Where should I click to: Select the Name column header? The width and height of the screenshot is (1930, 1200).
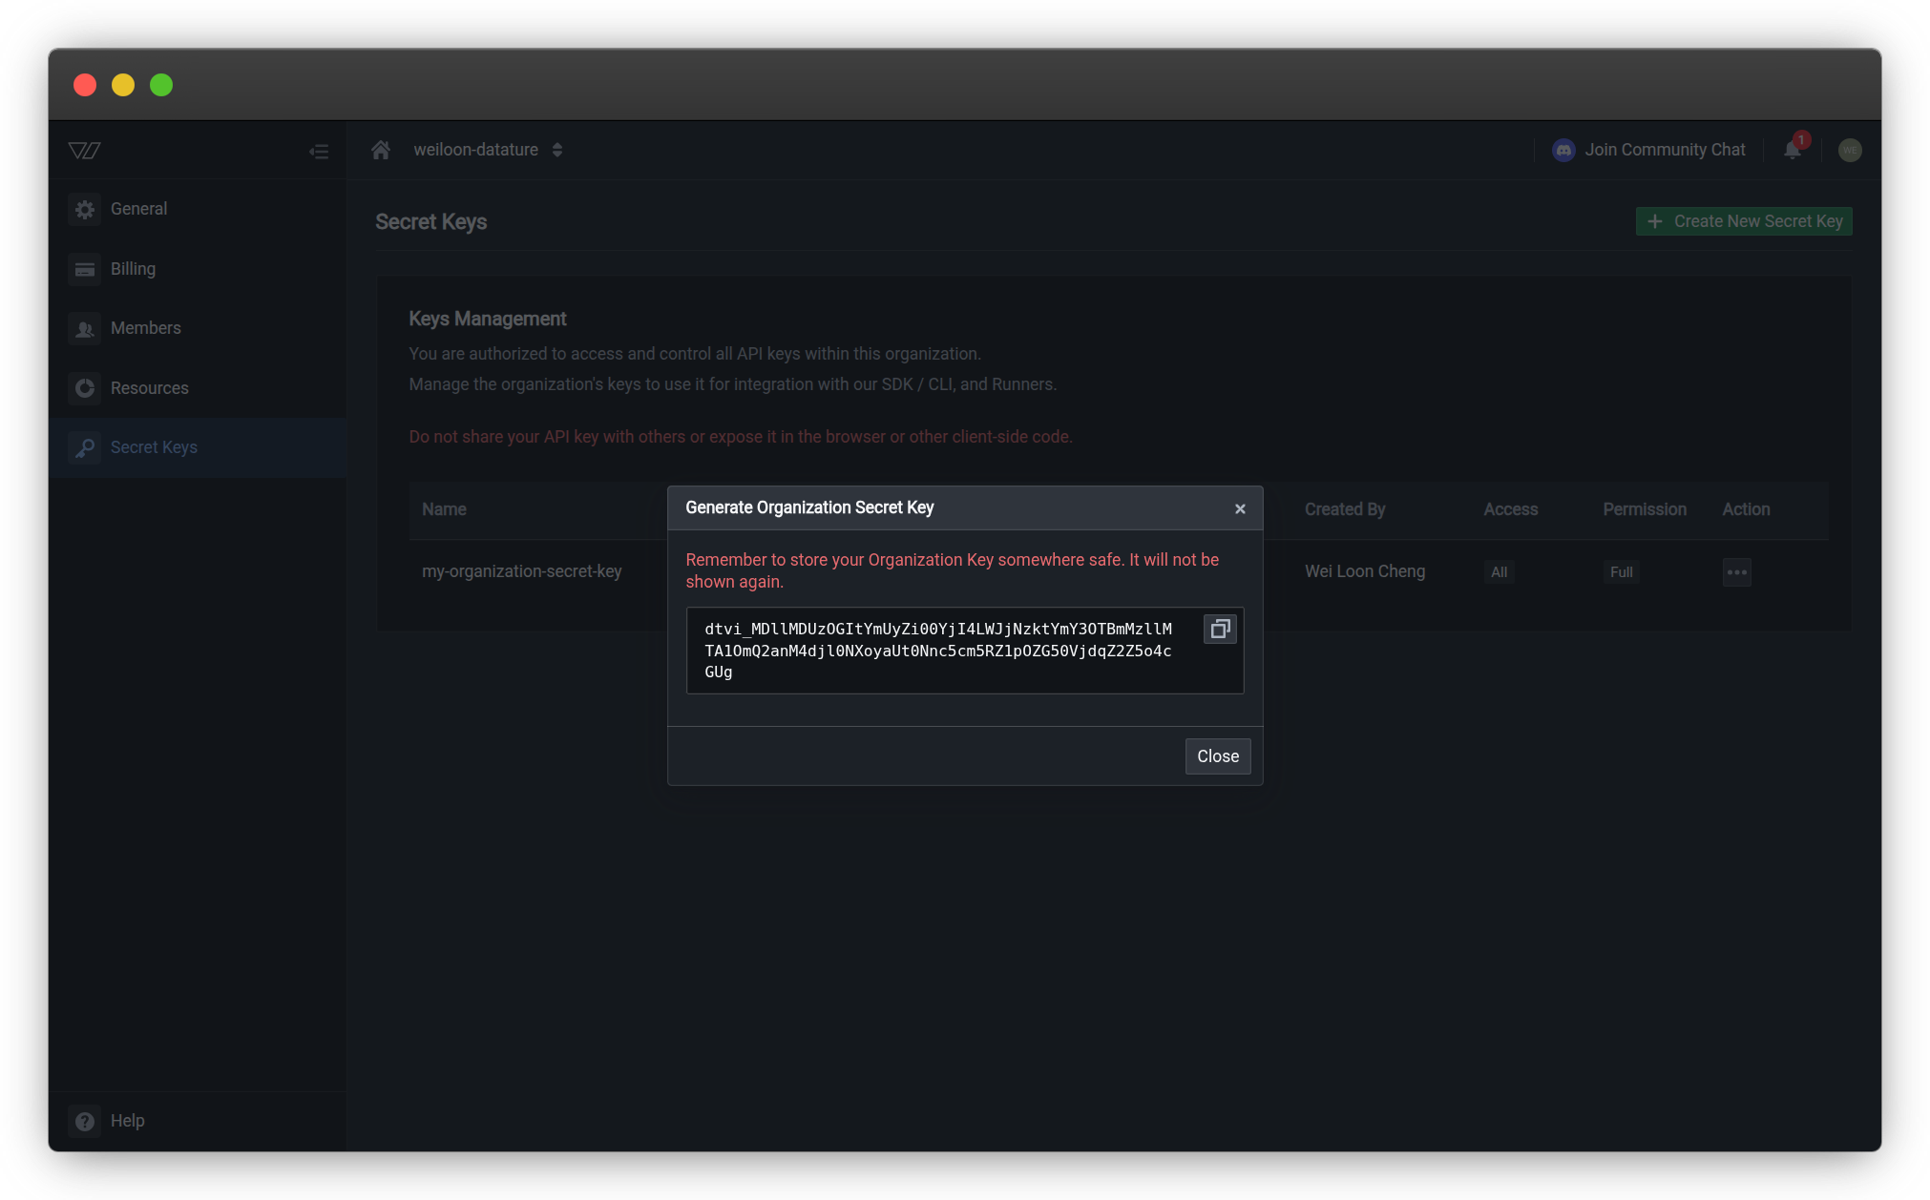pos(444,509)
